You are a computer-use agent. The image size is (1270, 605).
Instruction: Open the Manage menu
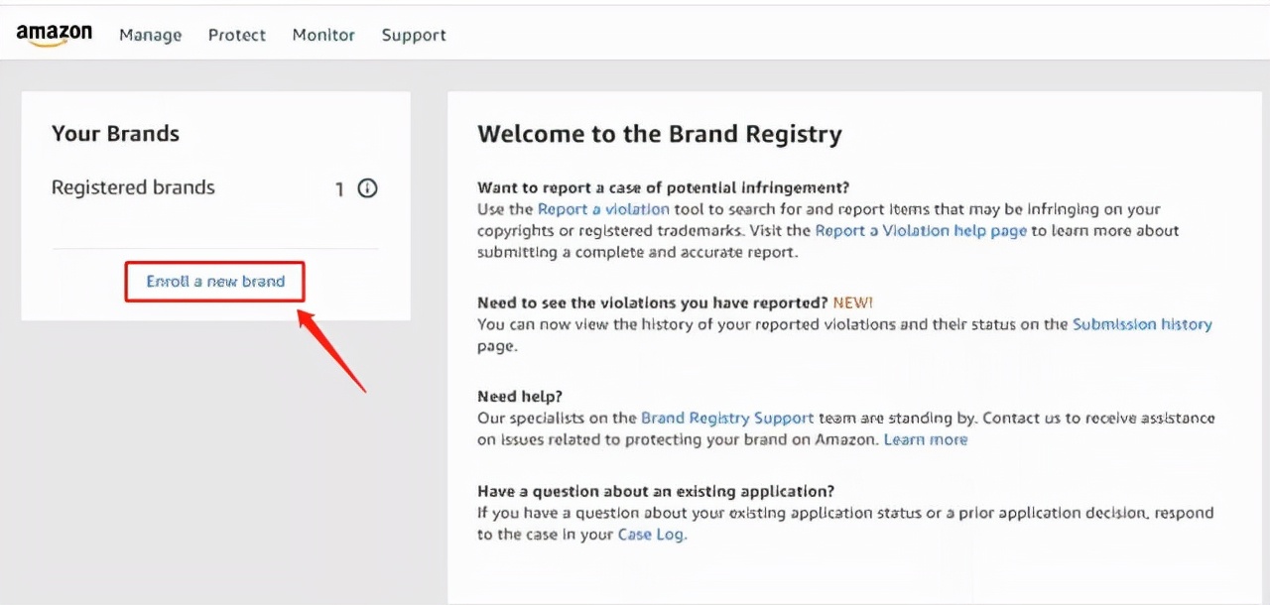151,35
